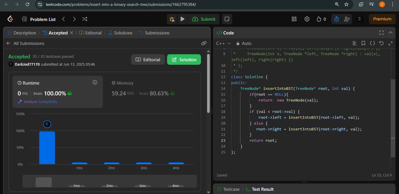Viewport: 399px width, 194px height.
Task: Click the 'Ln 23, Col 9' status text
Action: [381, 175]
